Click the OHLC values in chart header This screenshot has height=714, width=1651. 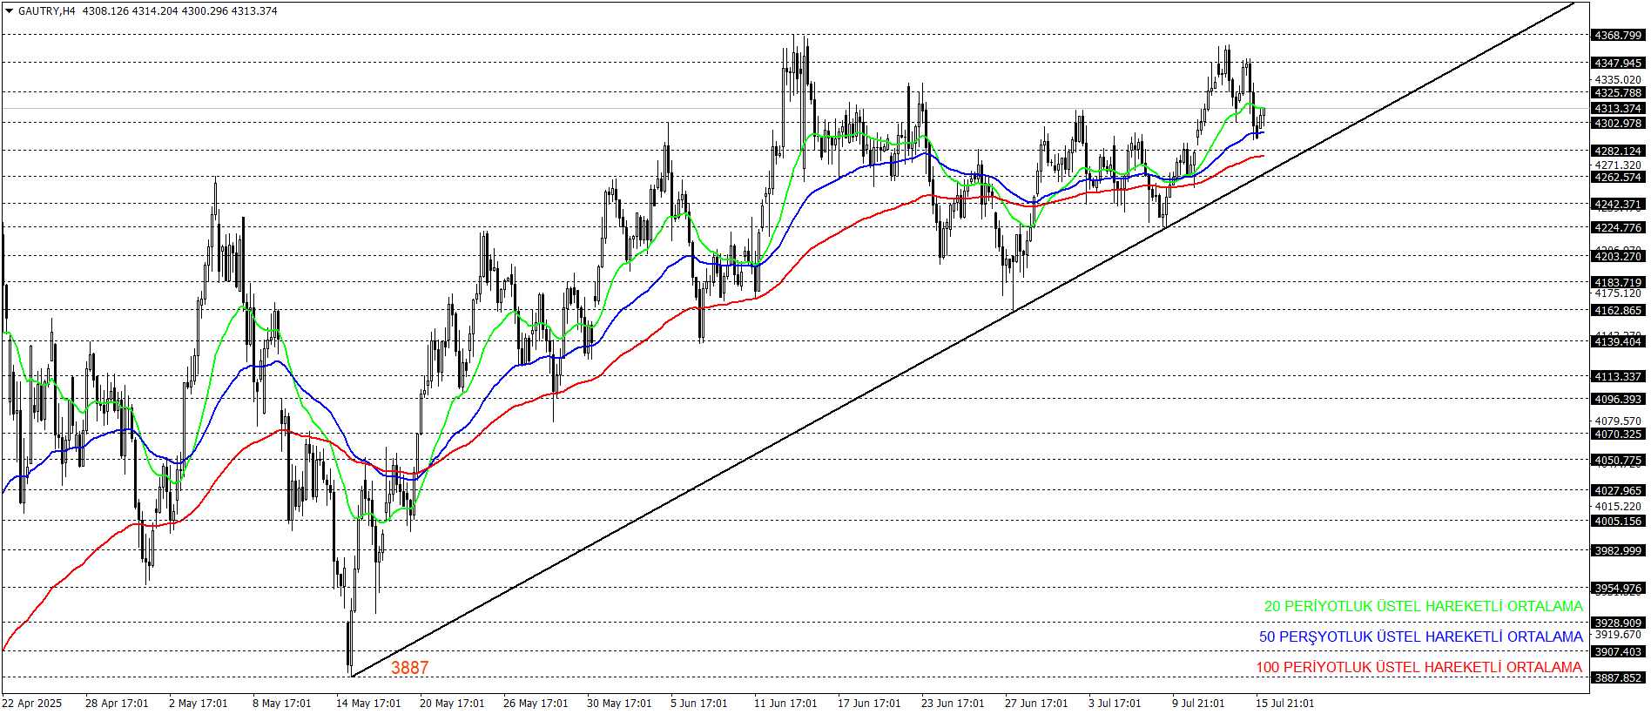180,11
